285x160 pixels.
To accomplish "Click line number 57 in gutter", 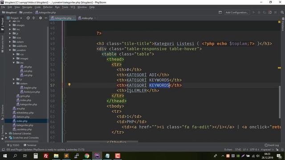I will 53,85.
